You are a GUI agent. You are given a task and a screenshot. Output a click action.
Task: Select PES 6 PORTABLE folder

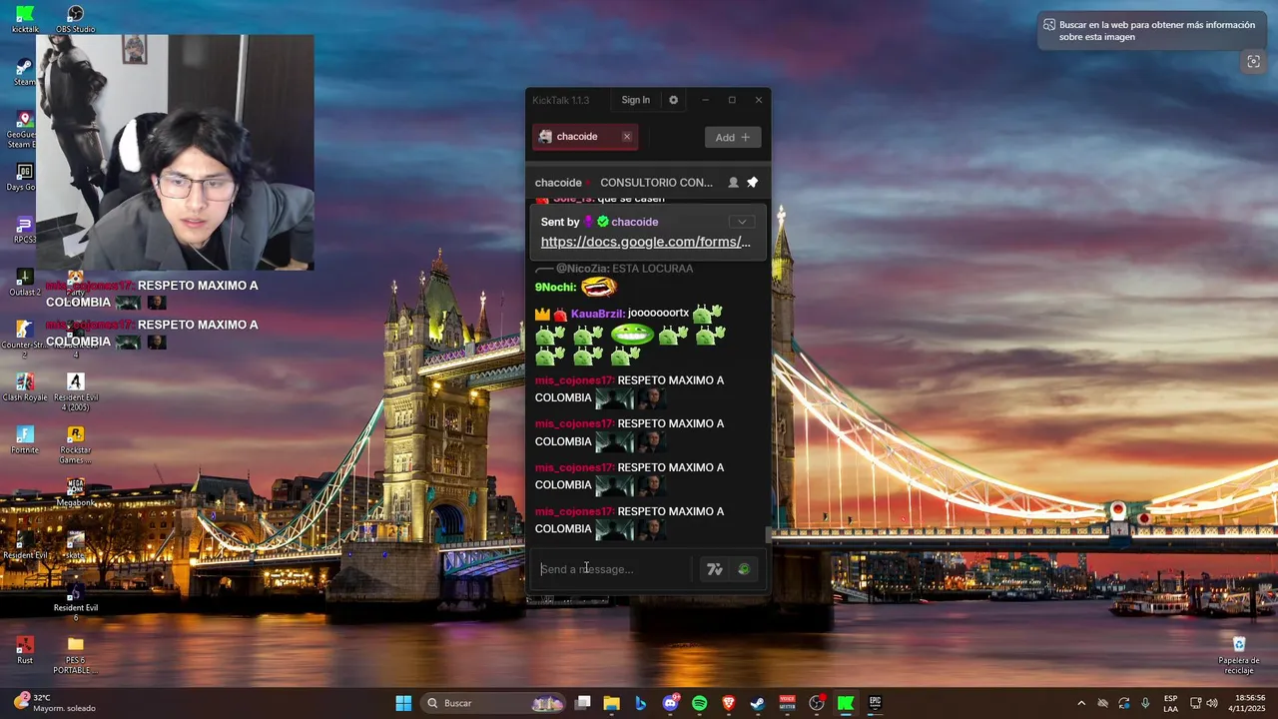(x=75, y=655)
